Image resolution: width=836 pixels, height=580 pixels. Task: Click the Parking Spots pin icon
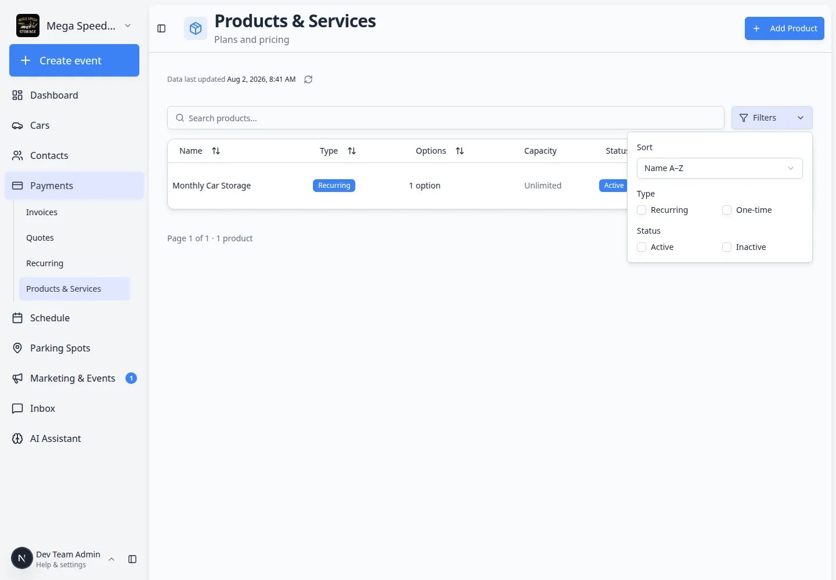pos(17,348)
